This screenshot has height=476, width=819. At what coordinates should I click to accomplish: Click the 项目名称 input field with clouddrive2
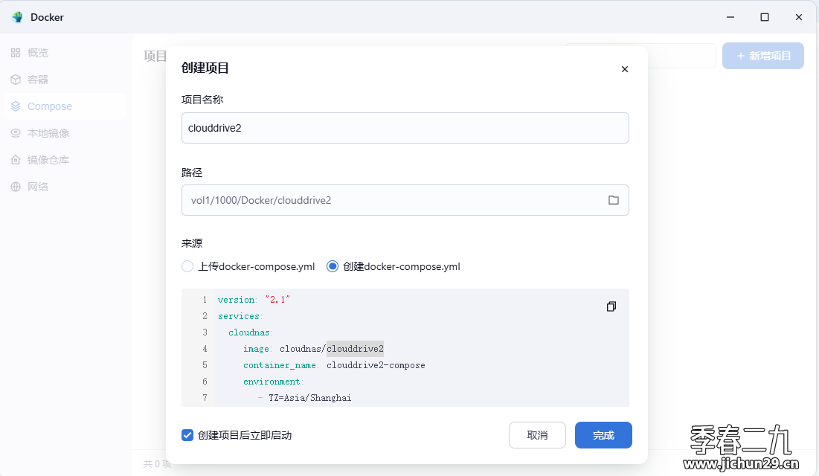(x=405, y=128)
